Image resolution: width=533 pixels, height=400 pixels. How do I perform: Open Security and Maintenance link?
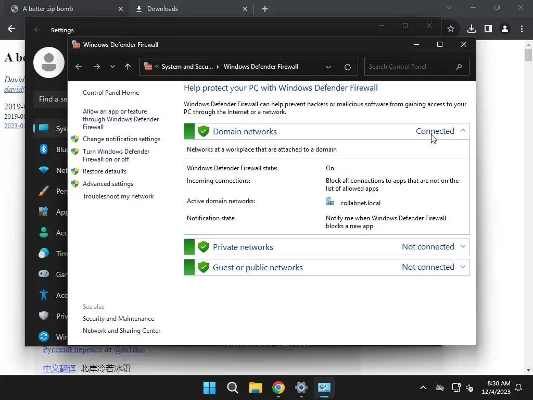tap(118, 319)
